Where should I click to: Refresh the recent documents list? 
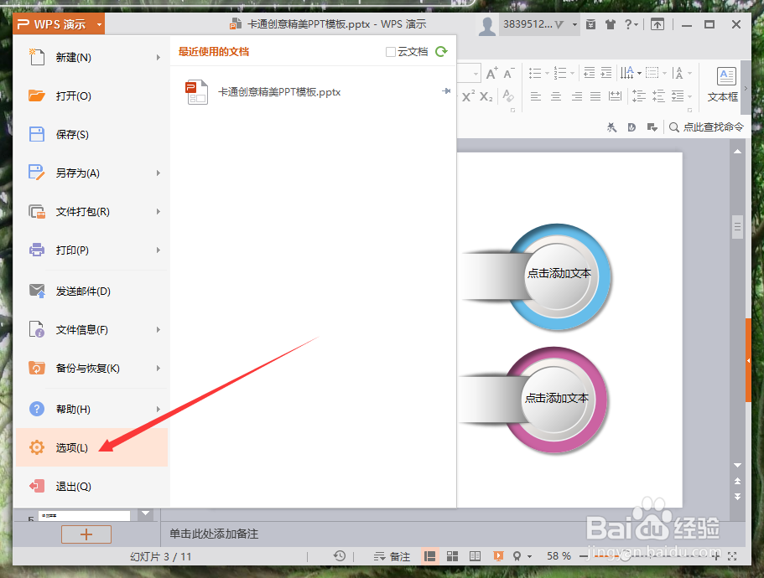pyautogui.click(x=442, y=49)
